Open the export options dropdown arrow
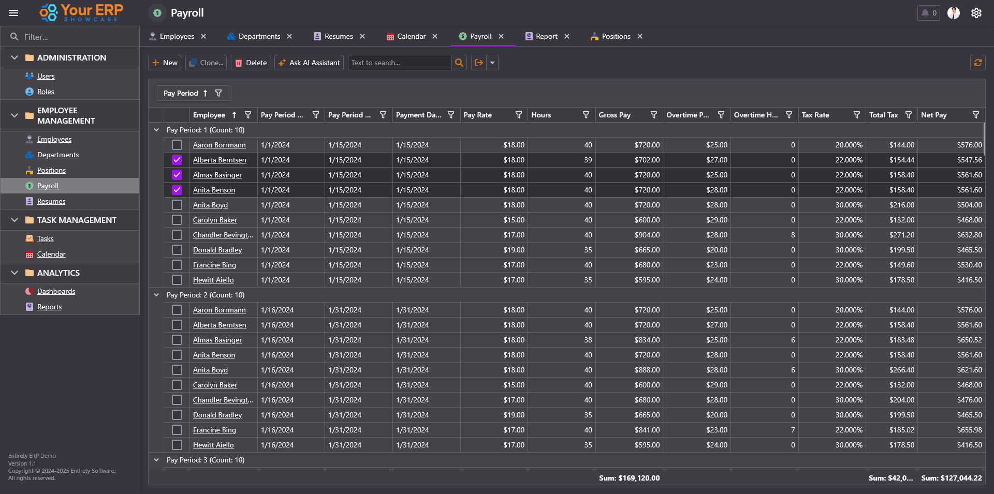This screenshot has width=994, height=494. 492,63
